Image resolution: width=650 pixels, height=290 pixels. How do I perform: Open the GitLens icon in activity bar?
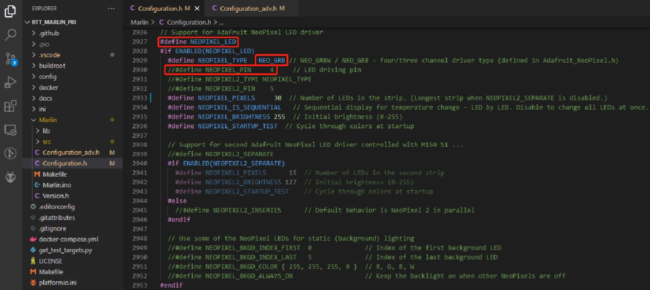pyautogui.click(x=11, y=154)
